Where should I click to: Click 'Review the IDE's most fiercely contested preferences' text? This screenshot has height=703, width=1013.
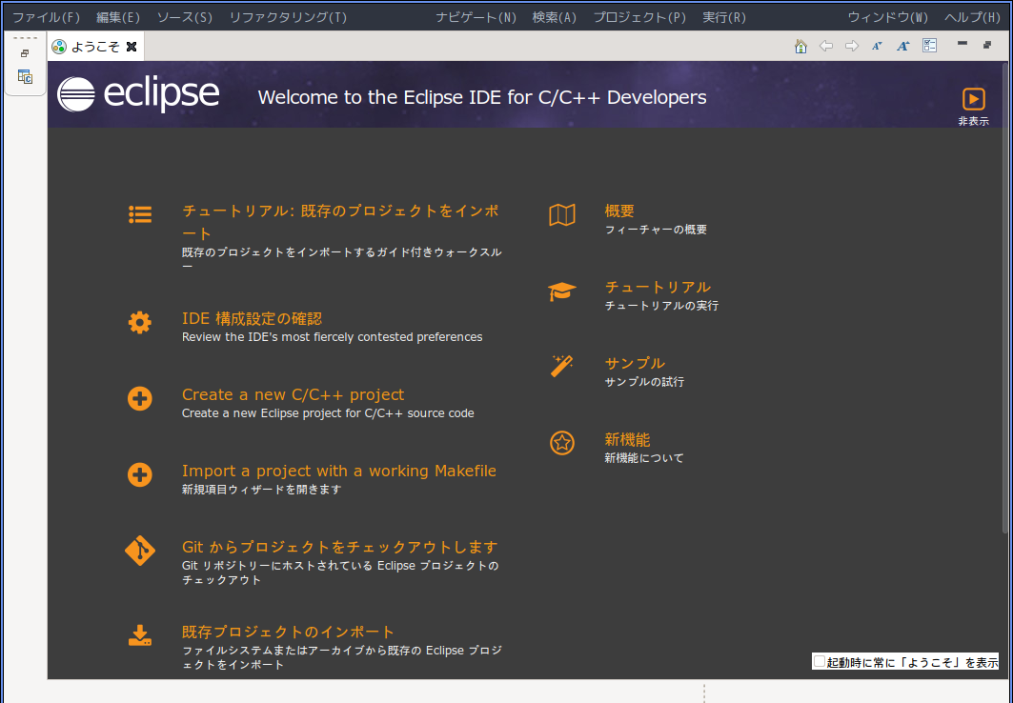pos(332,337)
